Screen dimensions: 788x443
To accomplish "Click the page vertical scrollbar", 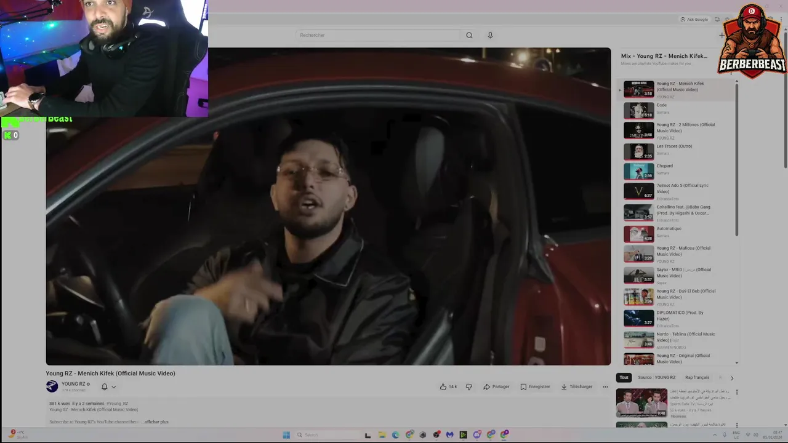I will (785, 102).
